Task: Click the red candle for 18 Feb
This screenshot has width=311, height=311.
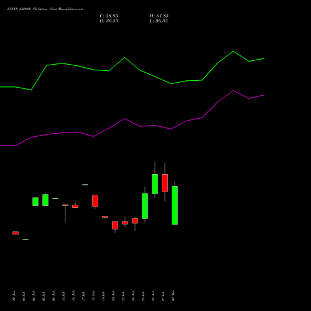Action: [x=95, y=201]
